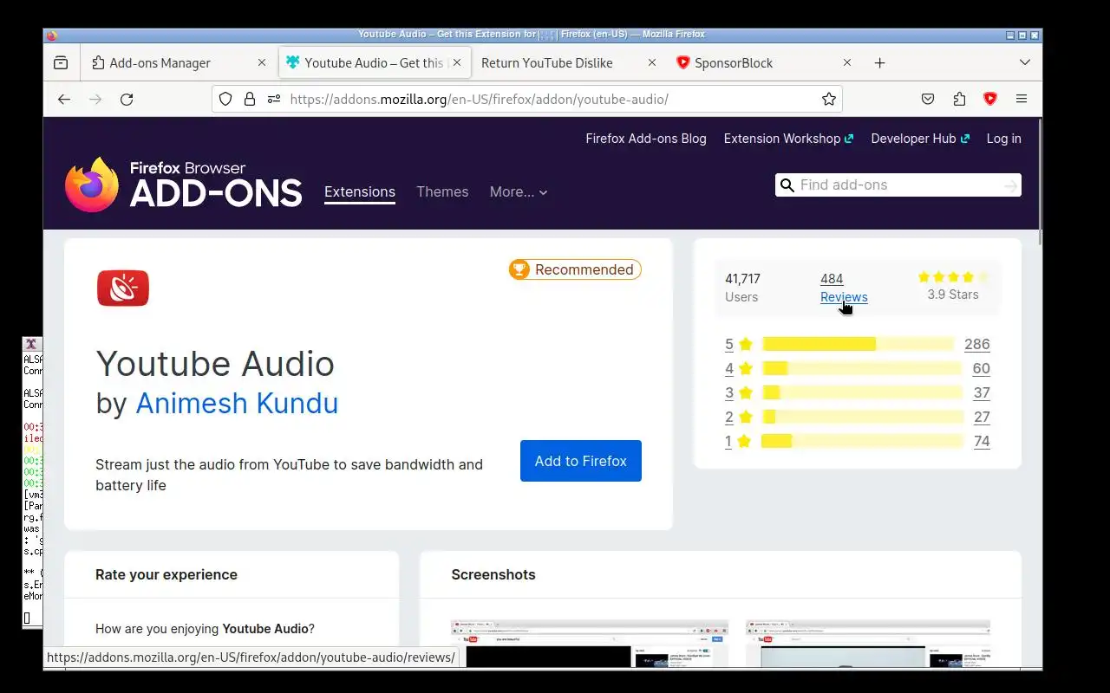Close the SponsorBlock tab
Image resolution: width=1110 pixels, height=693 pixels.
point(847,62)
